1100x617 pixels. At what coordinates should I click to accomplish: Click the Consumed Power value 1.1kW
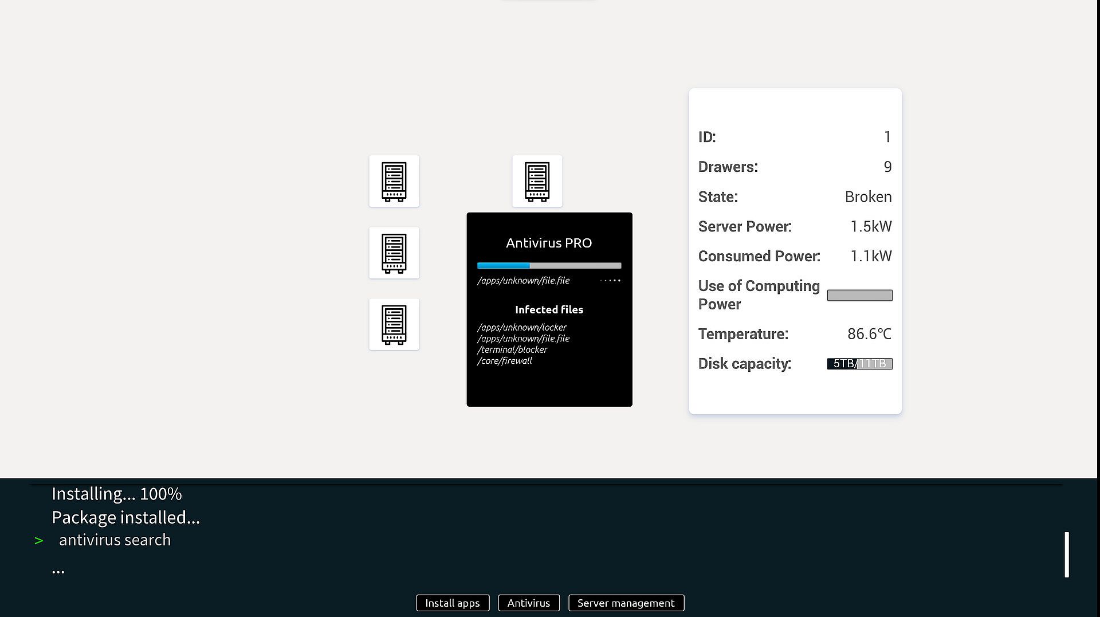(871, 257)
